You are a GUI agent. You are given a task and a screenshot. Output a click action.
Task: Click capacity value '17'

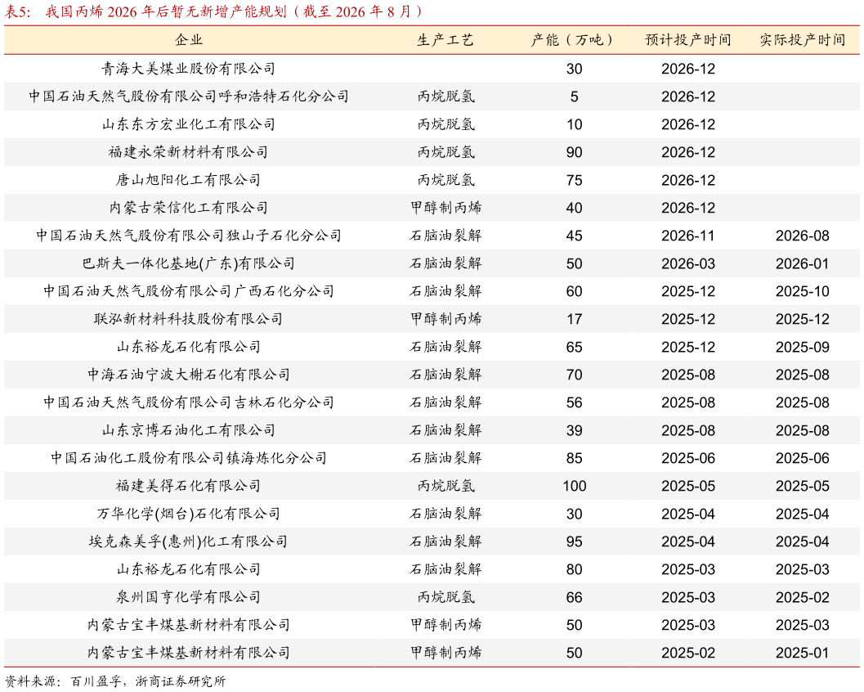pos(574,319)
